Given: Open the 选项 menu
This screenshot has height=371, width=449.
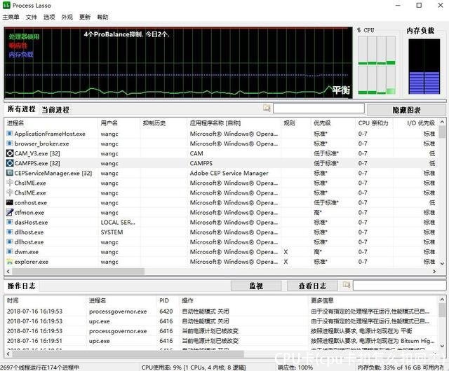Looking at the screenshot, I should [x=49, y=17].
